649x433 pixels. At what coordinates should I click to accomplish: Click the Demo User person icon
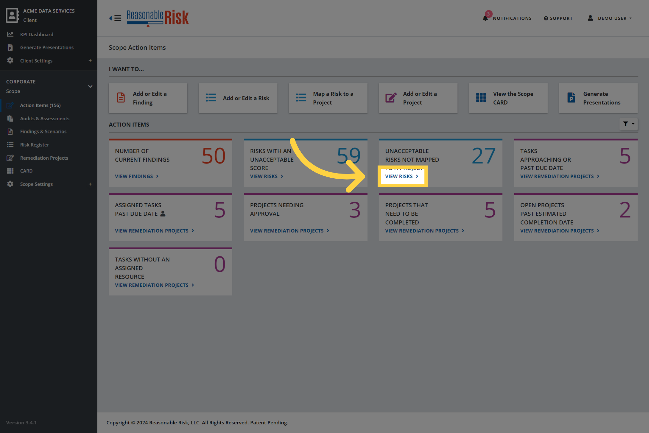pyautogui.click(x=590, y=18)
